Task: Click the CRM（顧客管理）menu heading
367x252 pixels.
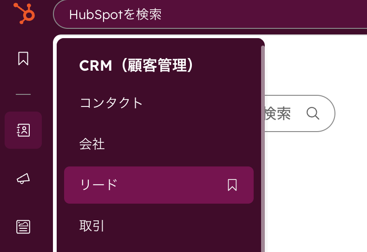Action: [x=136, y=65]
